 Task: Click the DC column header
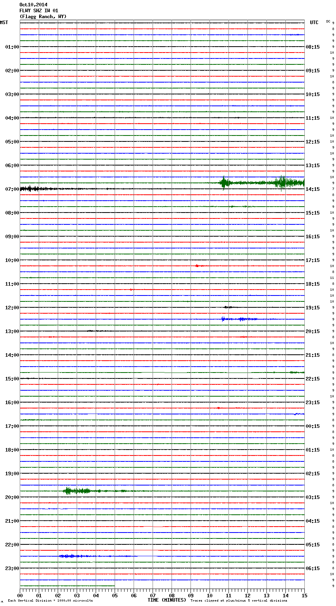pos(328,21)
